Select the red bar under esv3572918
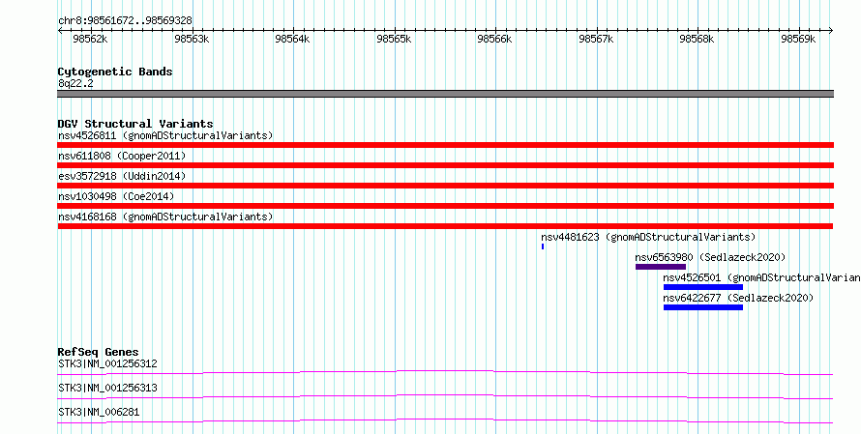Viewport: 861px width, 434px height. [445, 186]
